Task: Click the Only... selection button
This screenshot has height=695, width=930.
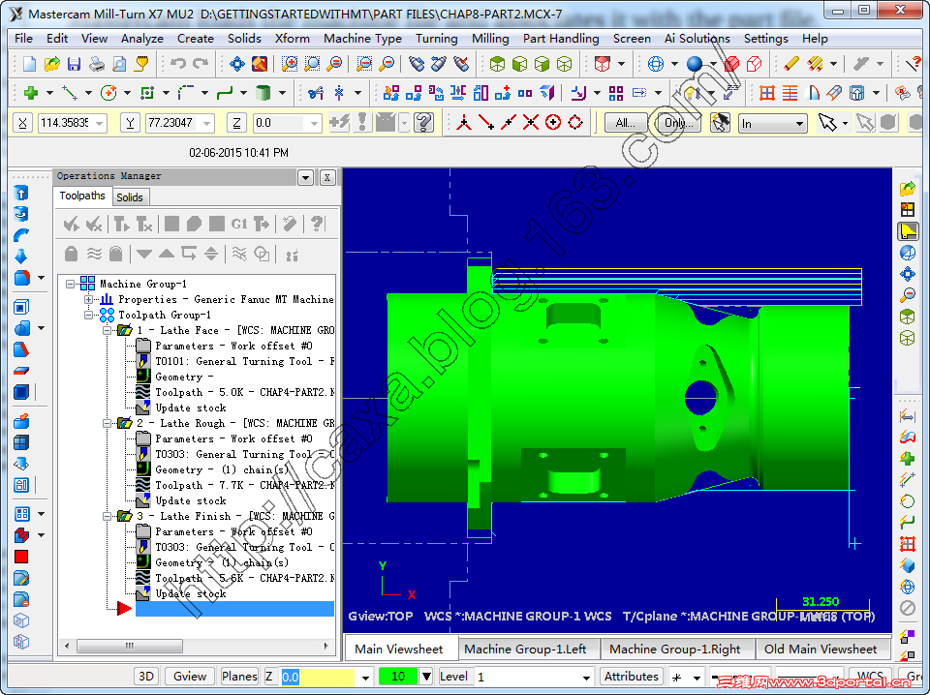Action: [678, 123]
